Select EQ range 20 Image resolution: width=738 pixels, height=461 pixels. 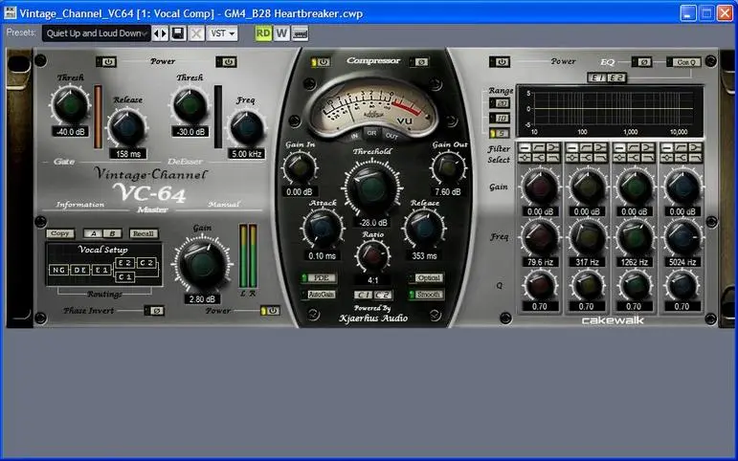(x=500, y=103)
